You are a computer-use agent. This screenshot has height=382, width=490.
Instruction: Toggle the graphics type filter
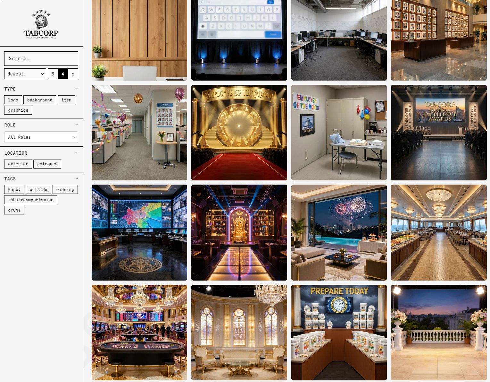click(x=18, y=110)
